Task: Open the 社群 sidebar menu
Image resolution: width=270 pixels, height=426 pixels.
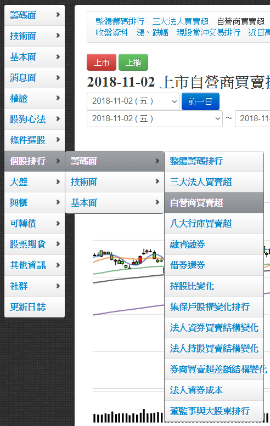Action: point(35,286)
